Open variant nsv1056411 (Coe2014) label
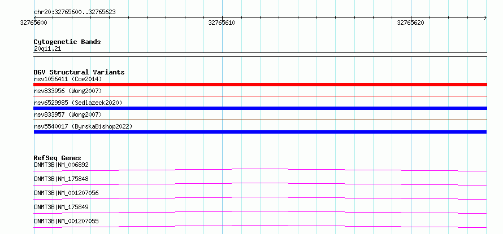Image resolution: width=503 pixels, height=234 pixels. [x=68, y=79]
